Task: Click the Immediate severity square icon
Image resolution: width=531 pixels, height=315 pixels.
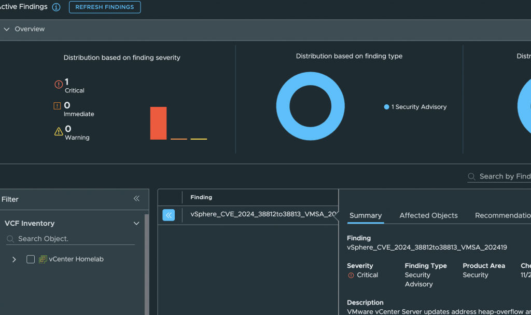Action: tap(57, 106)
